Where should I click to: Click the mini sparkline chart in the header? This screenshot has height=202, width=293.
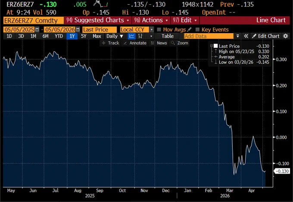click(x=100, y=4)
